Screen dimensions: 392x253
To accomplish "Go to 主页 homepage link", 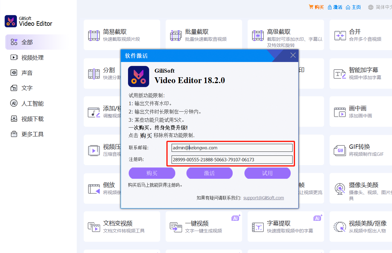I will (x=353, y=7).
